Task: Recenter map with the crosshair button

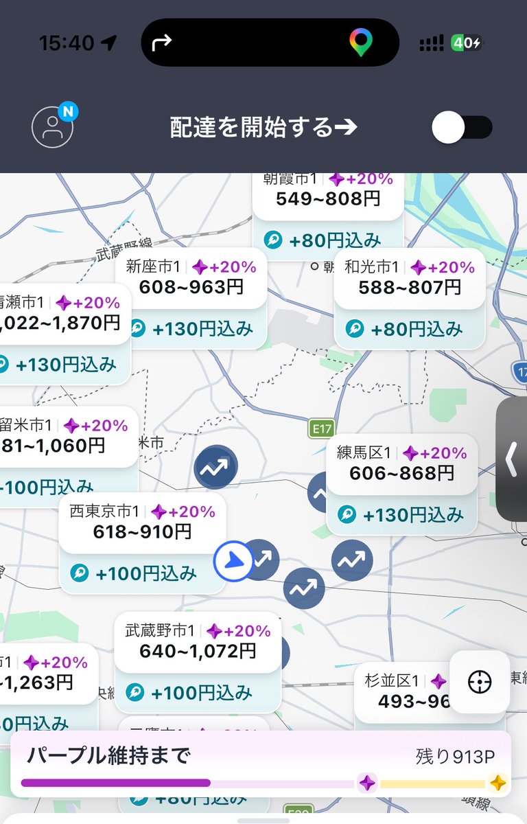Action: coord(480,682)
